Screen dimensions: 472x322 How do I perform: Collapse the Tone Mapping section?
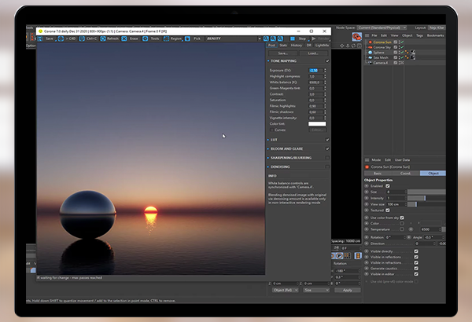pyautogui.click(x=268, y=61)
